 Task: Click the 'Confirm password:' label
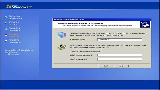tap(79, 59)
